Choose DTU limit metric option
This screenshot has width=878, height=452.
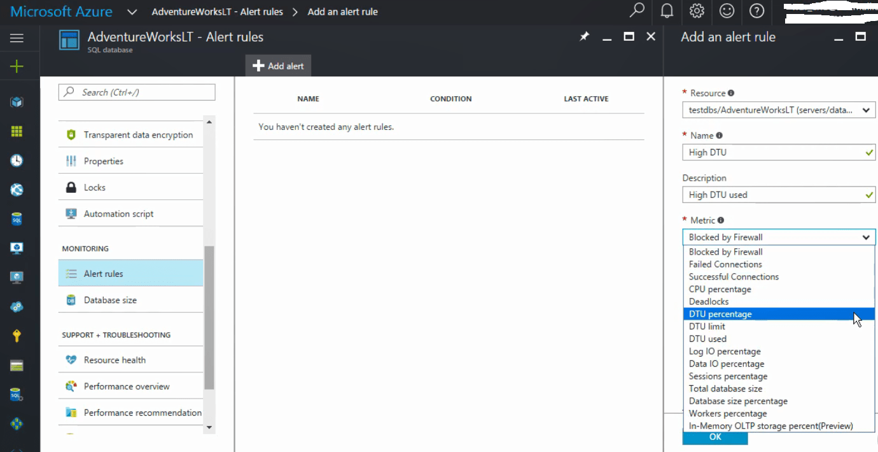pyautogui.click(x=779, y=327)
